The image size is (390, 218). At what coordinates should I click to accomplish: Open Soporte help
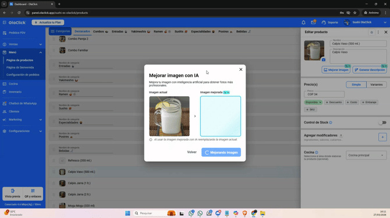(330, 23)
